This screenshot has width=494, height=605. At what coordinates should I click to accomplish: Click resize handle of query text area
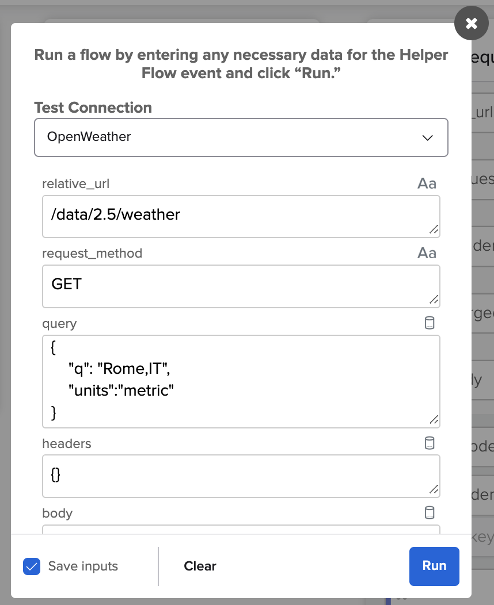click(434, 420)
